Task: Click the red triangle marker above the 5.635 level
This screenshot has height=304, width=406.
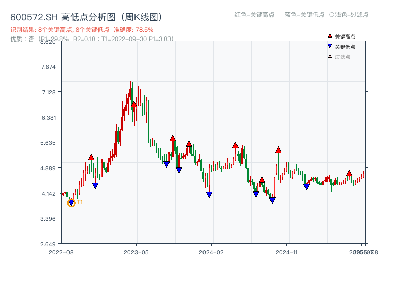Action: pyautogui.click(x=172, y=137)
